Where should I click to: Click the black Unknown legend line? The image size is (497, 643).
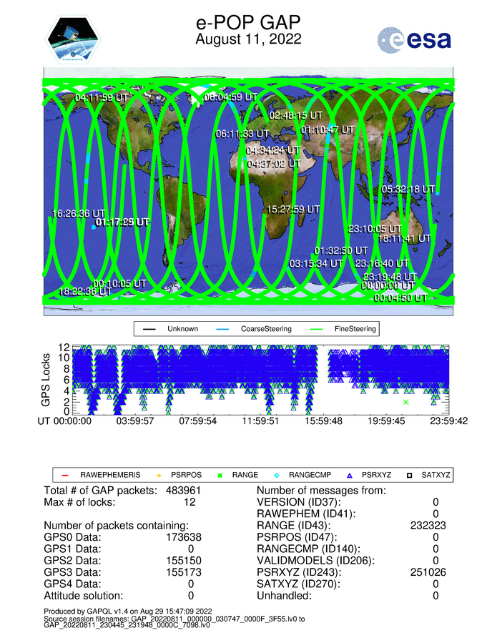click(x=149, y=329)
